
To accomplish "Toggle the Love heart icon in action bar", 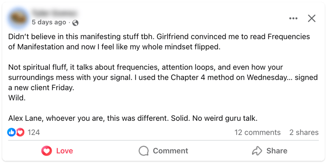I will tap(46, 151).
